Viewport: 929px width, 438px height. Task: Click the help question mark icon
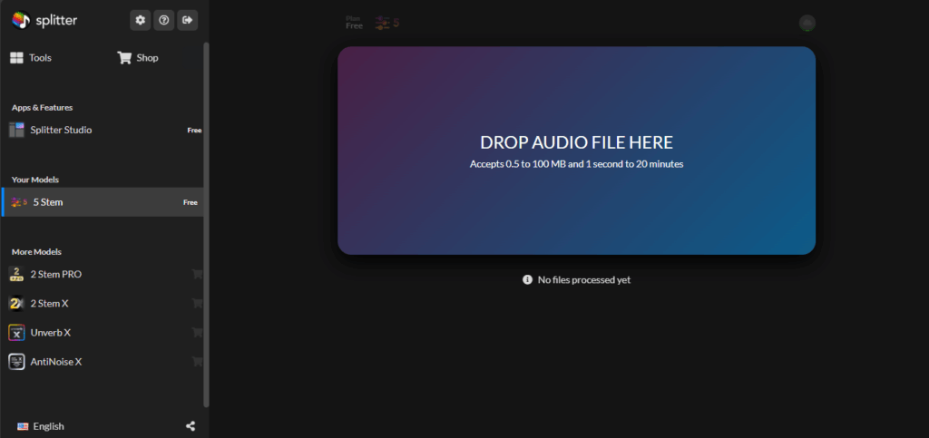click(163, 19)
